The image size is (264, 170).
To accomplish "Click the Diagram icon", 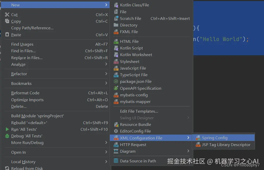I will coord(116,151).
